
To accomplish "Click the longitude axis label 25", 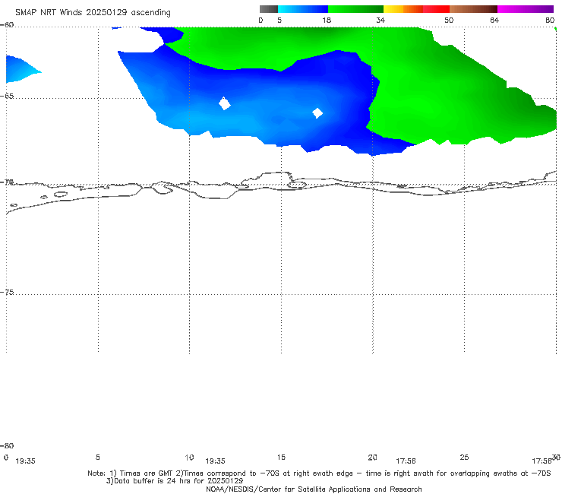I will [464, 457].
